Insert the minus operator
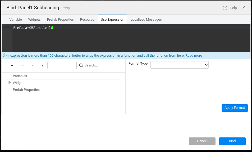252x152 pixels. tap(22, 65)
